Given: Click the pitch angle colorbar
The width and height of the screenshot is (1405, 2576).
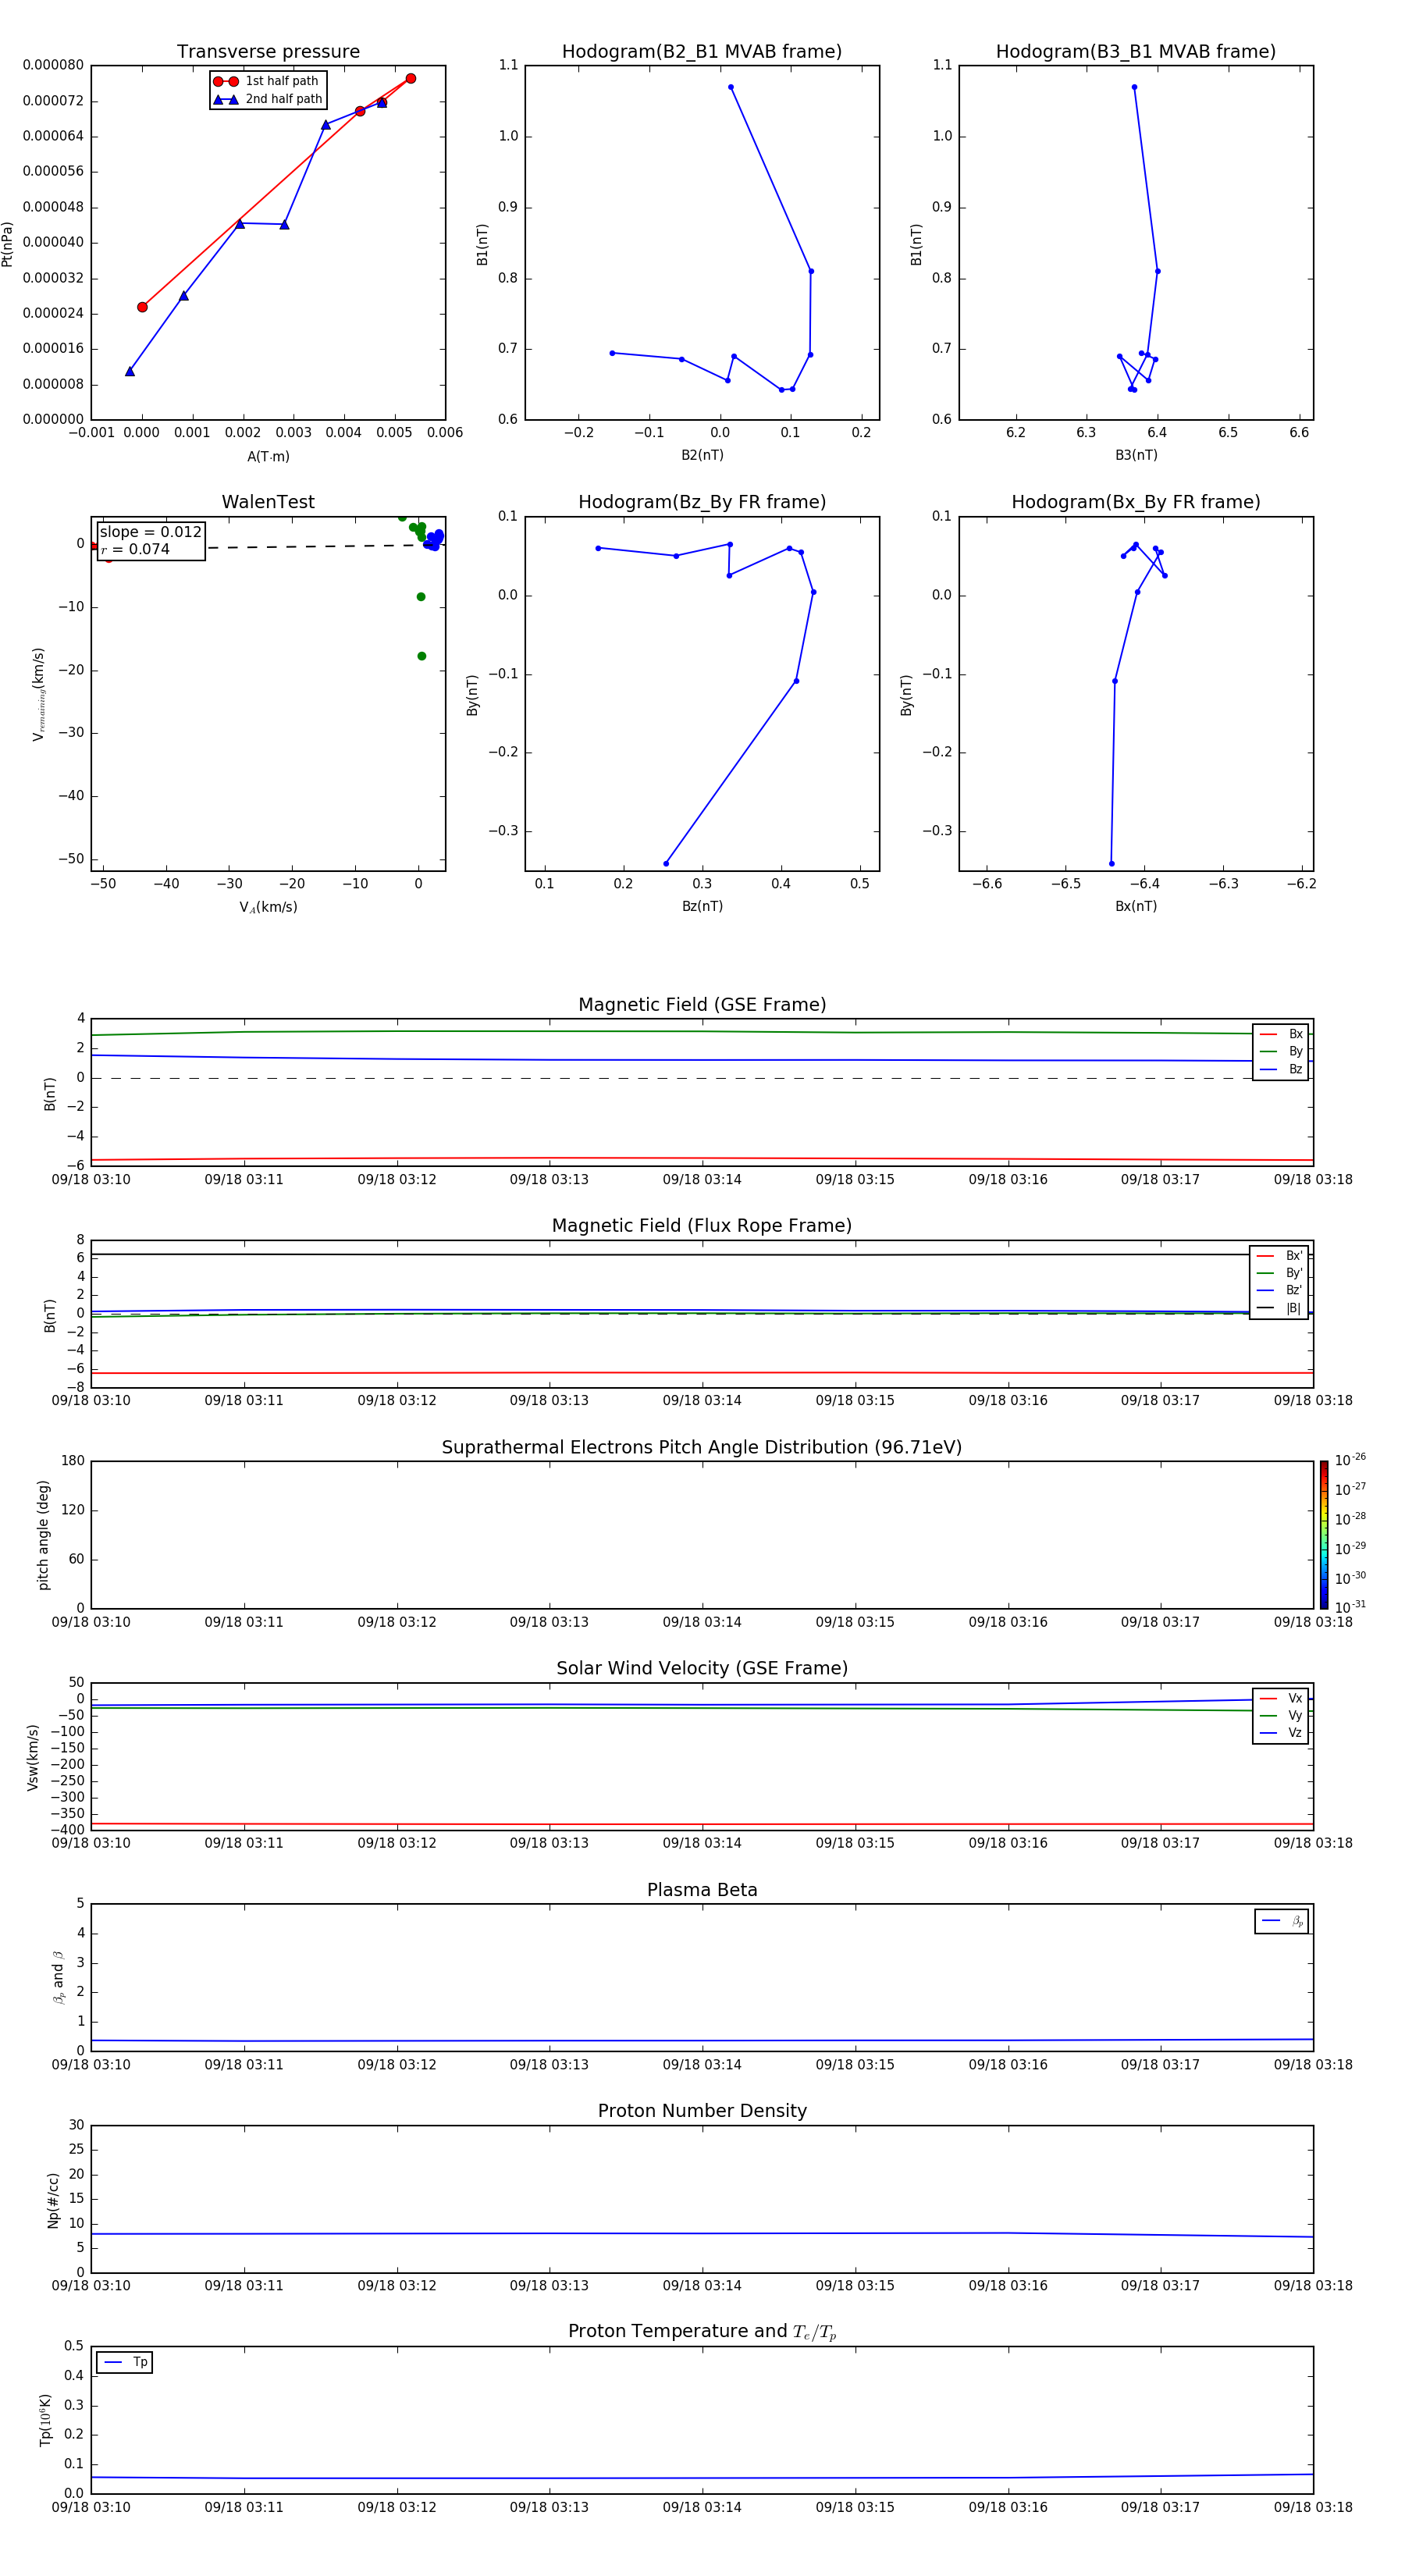Looking at the screenshot, I should (x=1323, y=1535).
